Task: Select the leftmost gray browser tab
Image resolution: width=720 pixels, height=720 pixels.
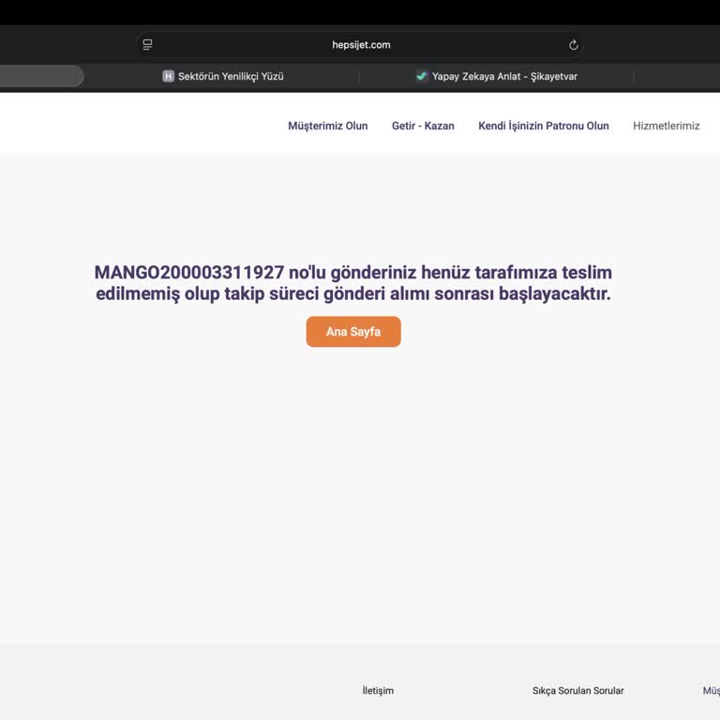Action: (41, 76)
